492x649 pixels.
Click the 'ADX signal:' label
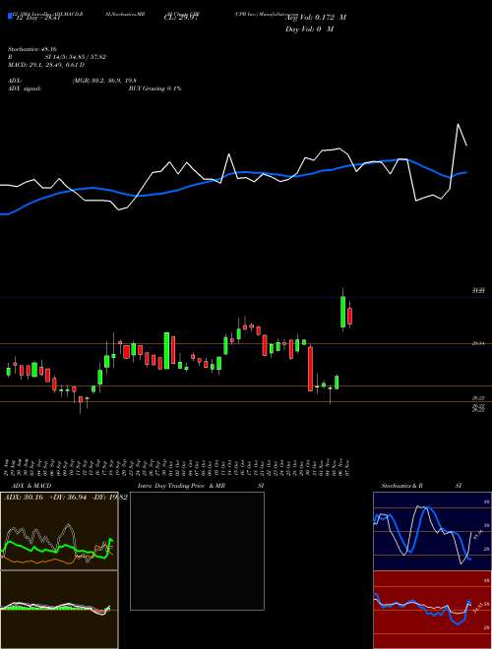point(25,88)
